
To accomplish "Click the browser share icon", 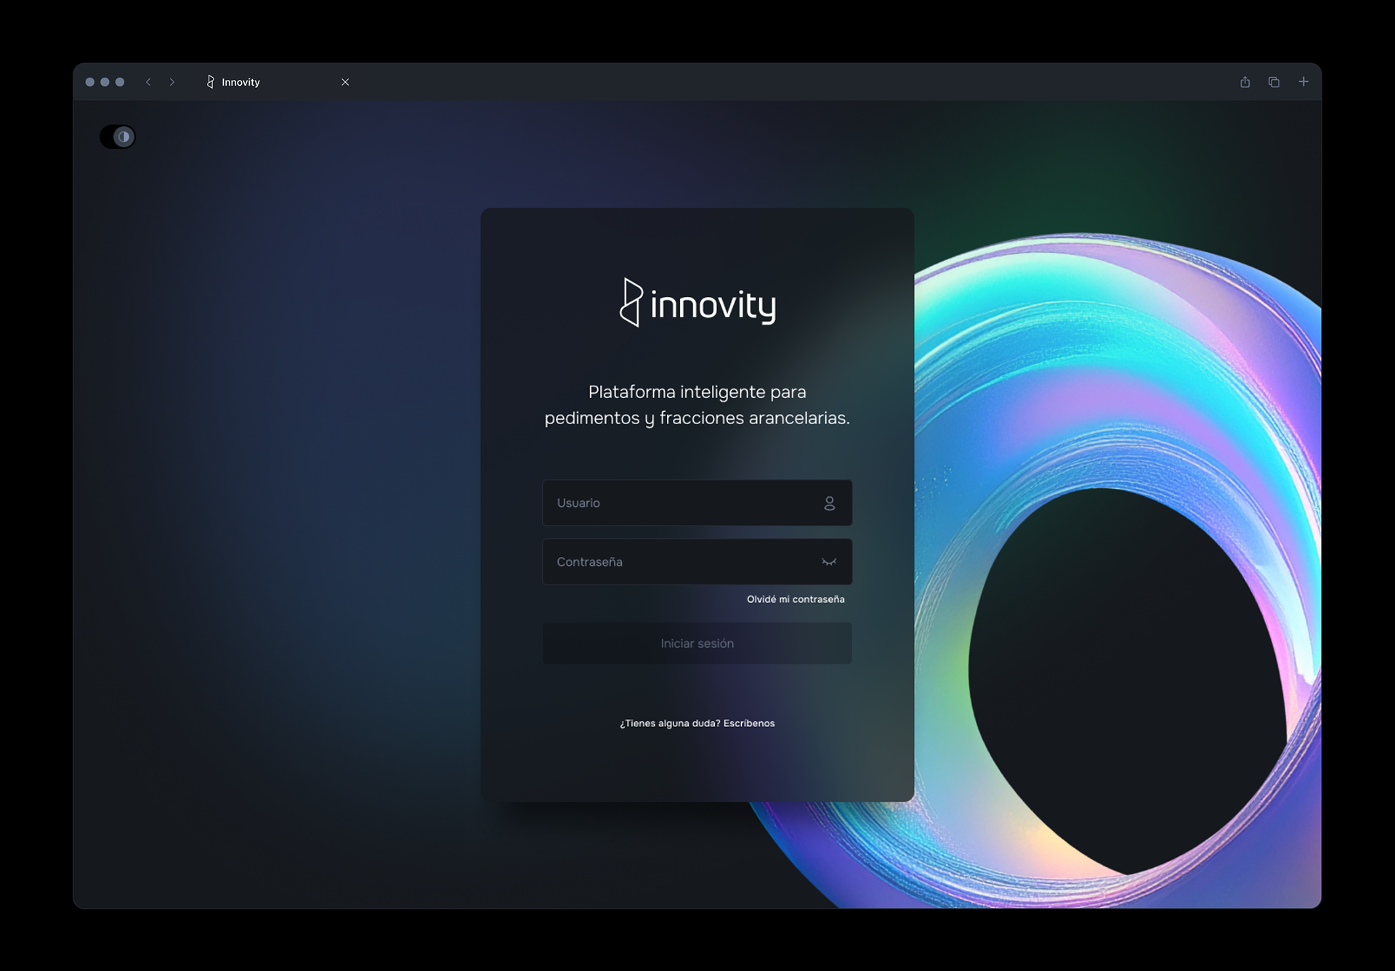I will coord(1245,82).
